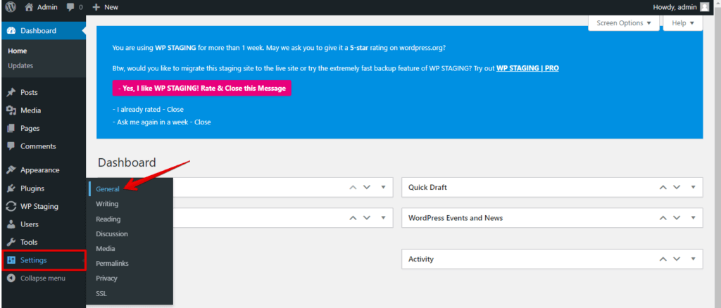Open Discussion settings submenu item
721x308 pixels.
point(112,233)
